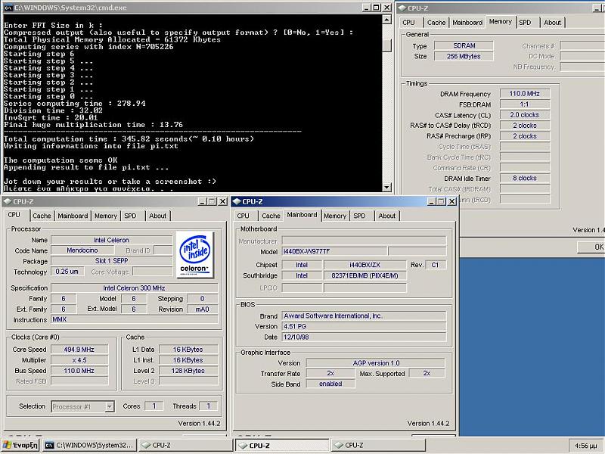
Task: Open Cache tab in CPU-Z Timings window
Action: 436,23
